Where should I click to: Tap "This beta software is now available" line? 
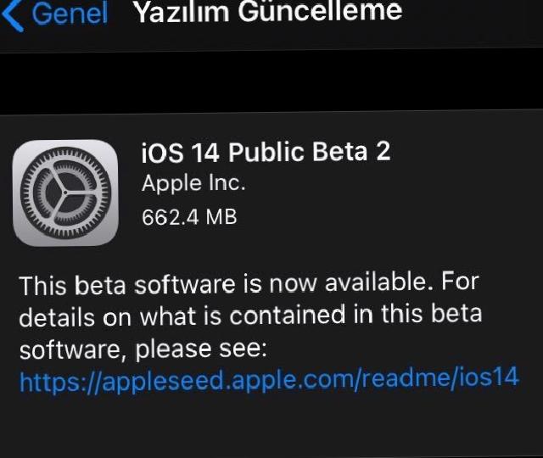click(x=249, y=283)
